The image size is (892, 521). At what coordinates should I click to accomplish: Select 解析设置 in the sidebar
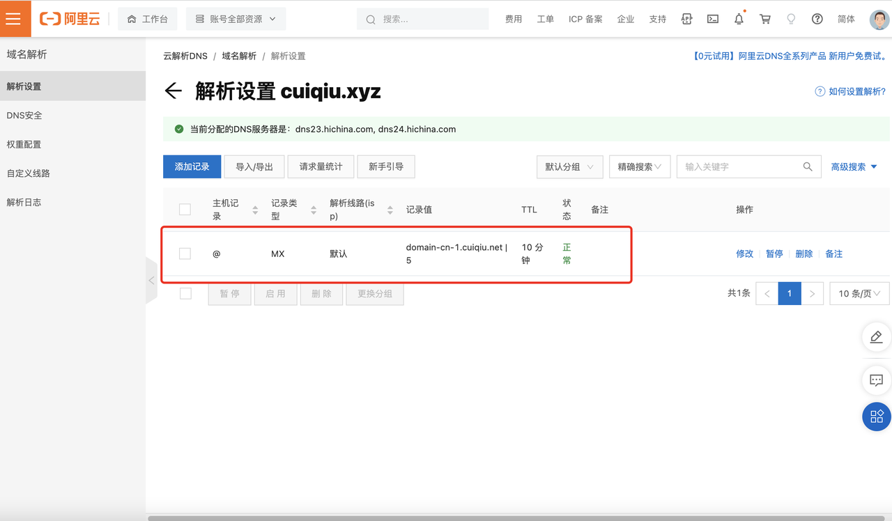click(x=72, y=86)
